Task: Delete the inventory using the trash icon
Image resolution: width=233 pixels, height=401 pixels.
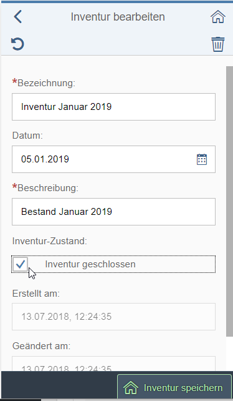Action: coord(218,44)
